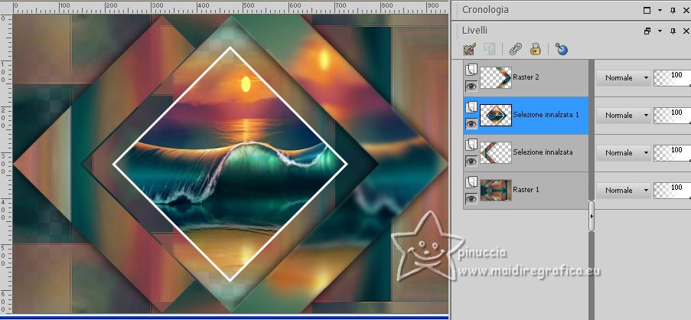
Task: Click the horizontal ruler at the 500 mark
Action: (x=248, y=6)
